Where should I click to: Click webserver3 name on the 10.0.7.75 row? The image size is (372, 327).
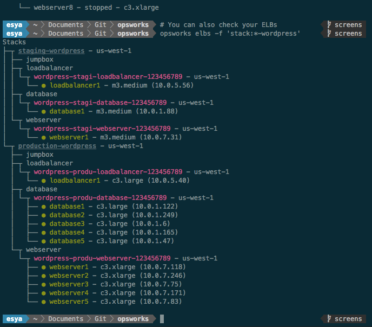click(x=69, y=284)
